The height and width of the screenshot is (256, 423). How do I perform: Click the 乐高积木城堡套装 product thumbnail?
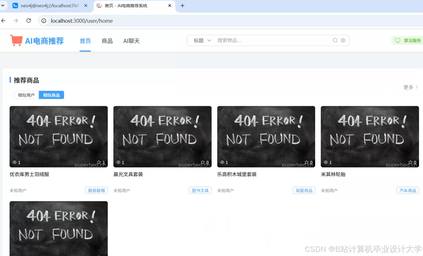(x=266, y=137)
